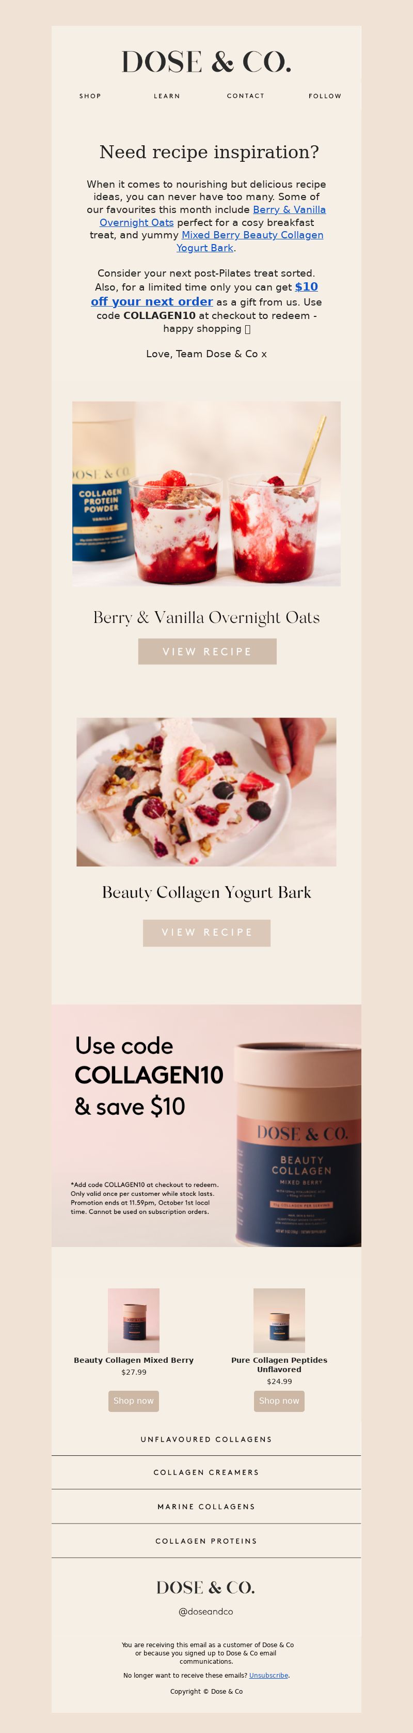The width and height of the screenshot is (413, 1733).
Task: Click the DOSE & CO. header logo
Action: 206,62
